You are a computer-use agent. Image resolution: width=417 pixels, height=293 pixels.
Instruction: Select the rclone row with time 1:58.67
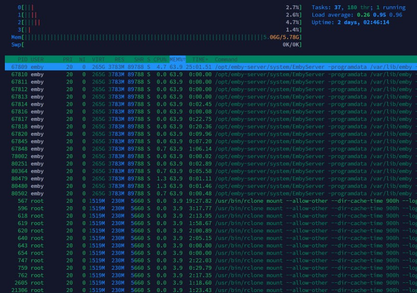pos(211,224)
